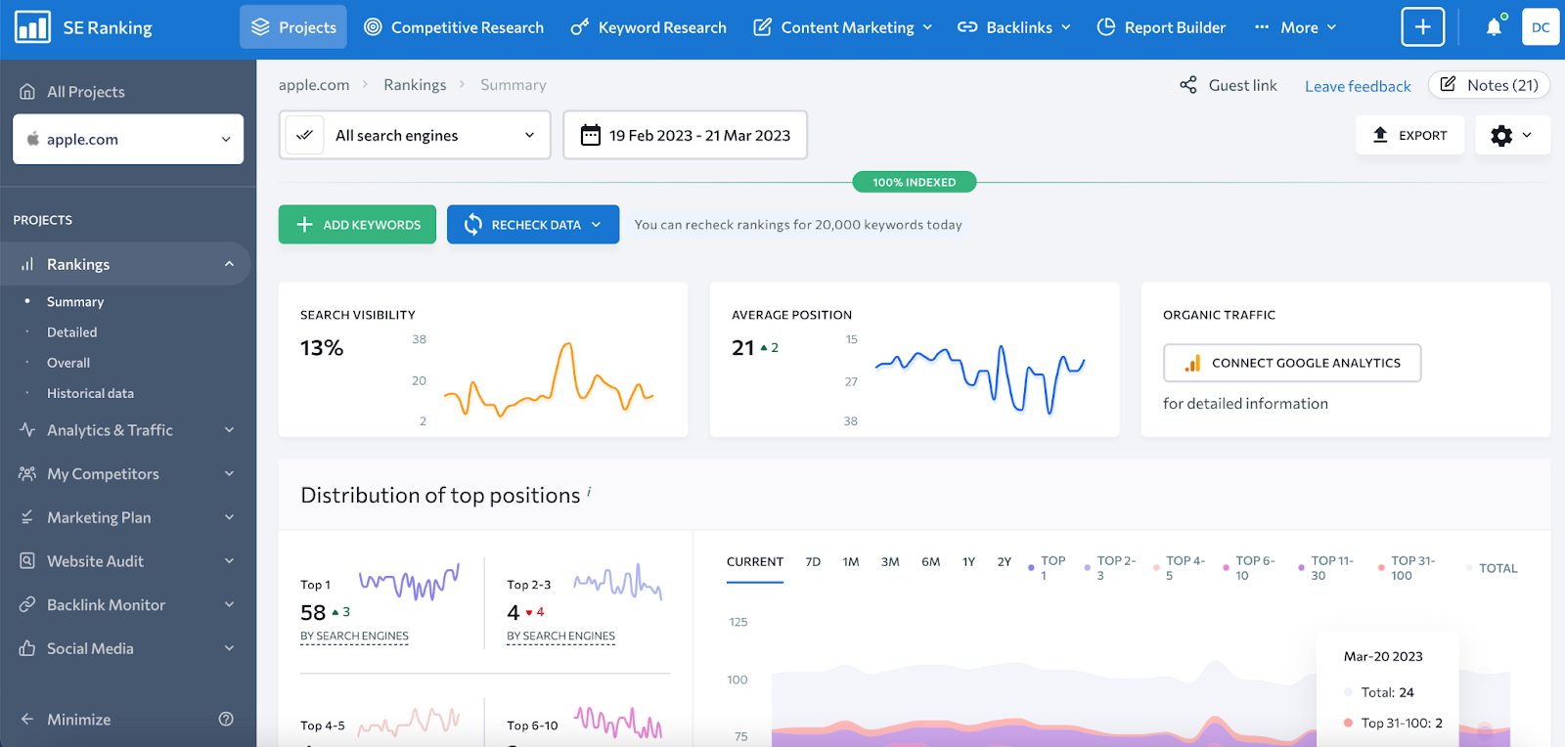
Task: Click the My Competitors people icon
Action: click(x=27, y=473)
